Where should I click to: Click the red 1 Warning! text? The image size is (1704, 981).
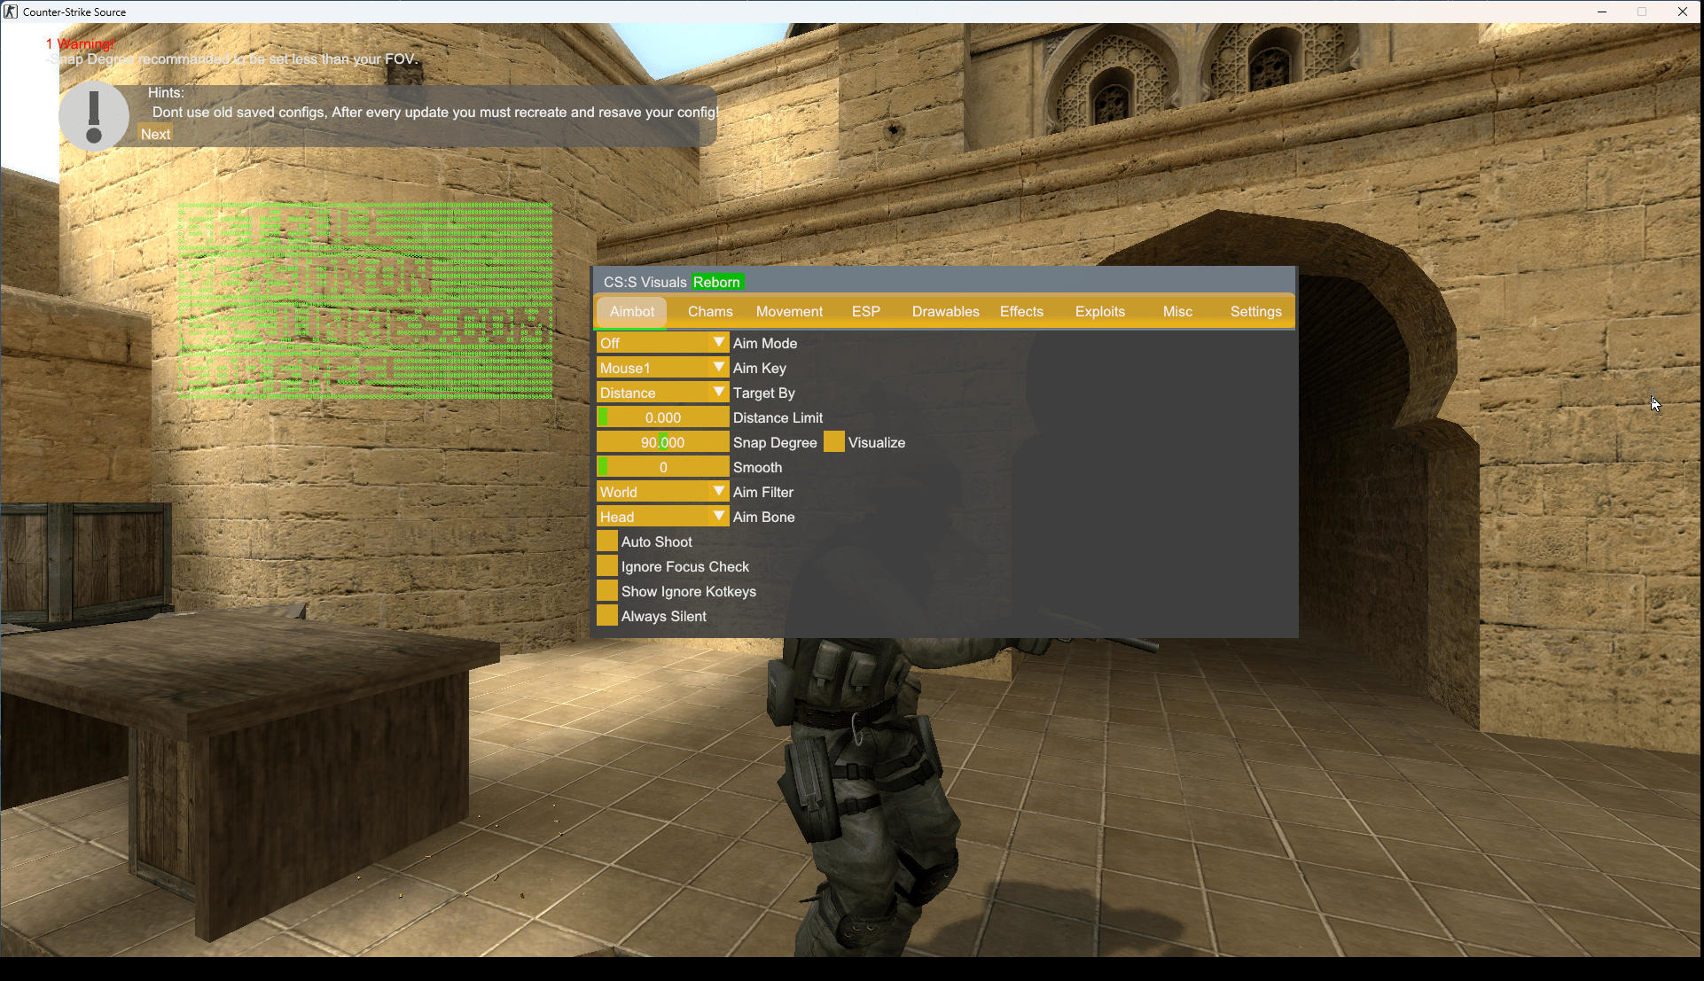tap(80, 43)
